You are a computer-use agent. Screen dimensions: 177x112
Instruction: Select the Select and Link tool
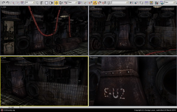point(13,3)
